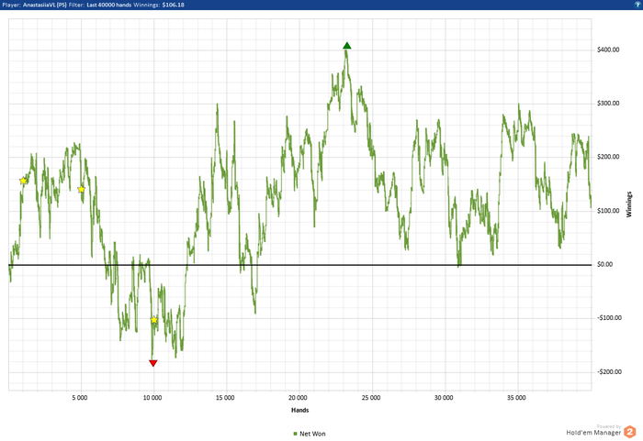The width and height of the screenshot is (643, 441).
Task: Click the yellow star marker near $160
Action: (x=23, y=181)
